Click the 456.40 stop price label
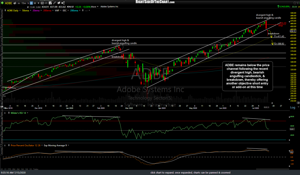This screenshot has height=175, width=300. pos(283,23)
